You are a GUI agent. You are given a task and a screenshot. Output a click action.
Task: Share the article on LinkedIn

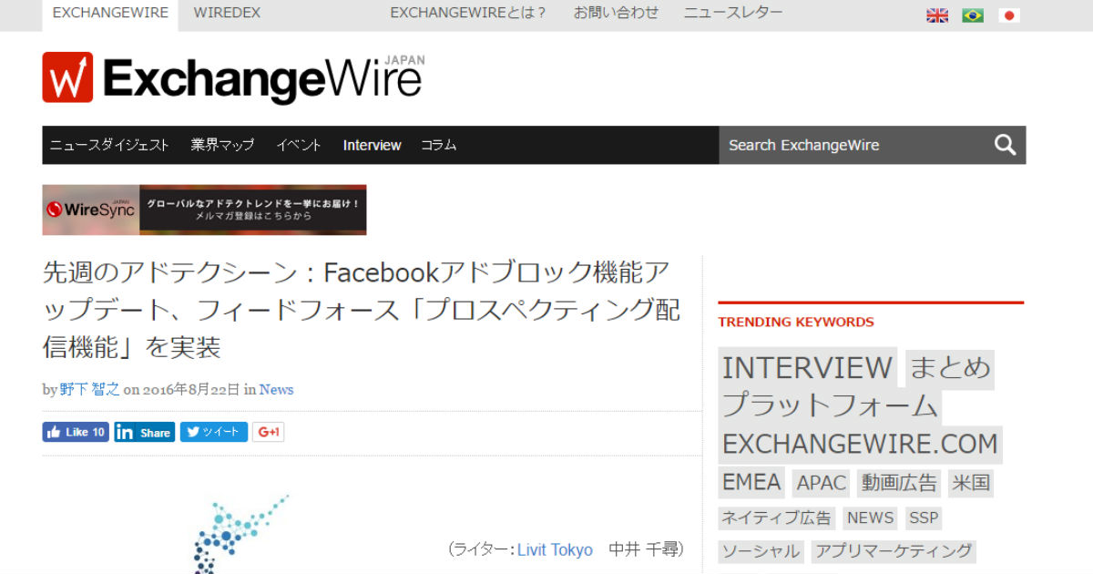click(144, 432)
